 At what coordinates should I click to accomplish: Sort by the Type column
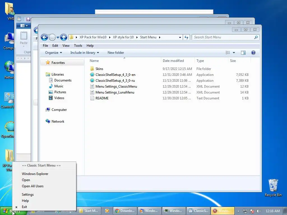point(211,61)
